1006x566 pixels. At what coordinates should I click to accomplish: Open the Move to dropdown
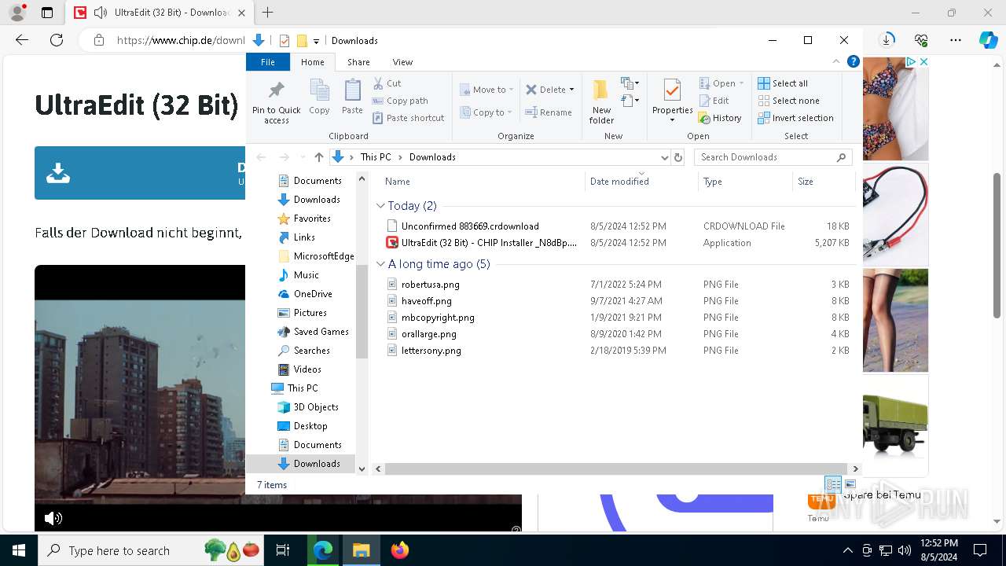coord(486,90)
